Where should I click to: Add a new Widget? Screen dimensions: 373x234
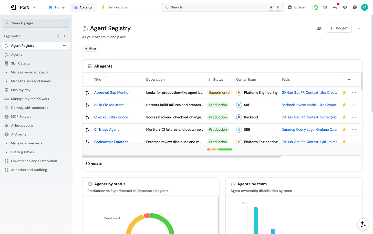click(x=339, y=28)
